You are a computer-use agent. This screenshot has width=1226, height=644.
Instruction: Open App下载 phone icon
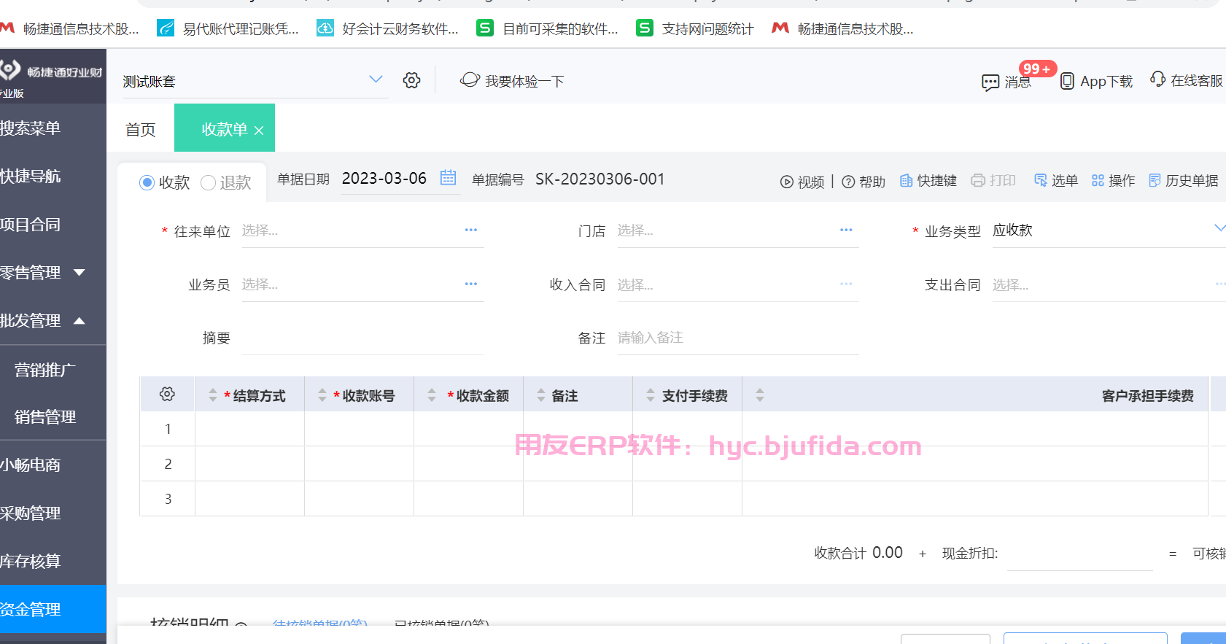tap(1067, 81)
